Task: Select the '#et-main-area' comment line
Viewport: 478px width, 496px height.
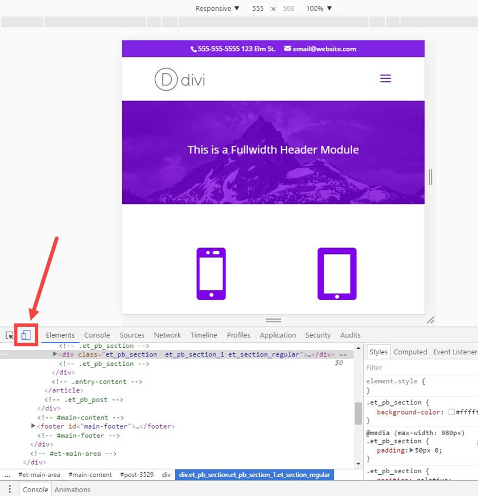Action: click(73, 454)
